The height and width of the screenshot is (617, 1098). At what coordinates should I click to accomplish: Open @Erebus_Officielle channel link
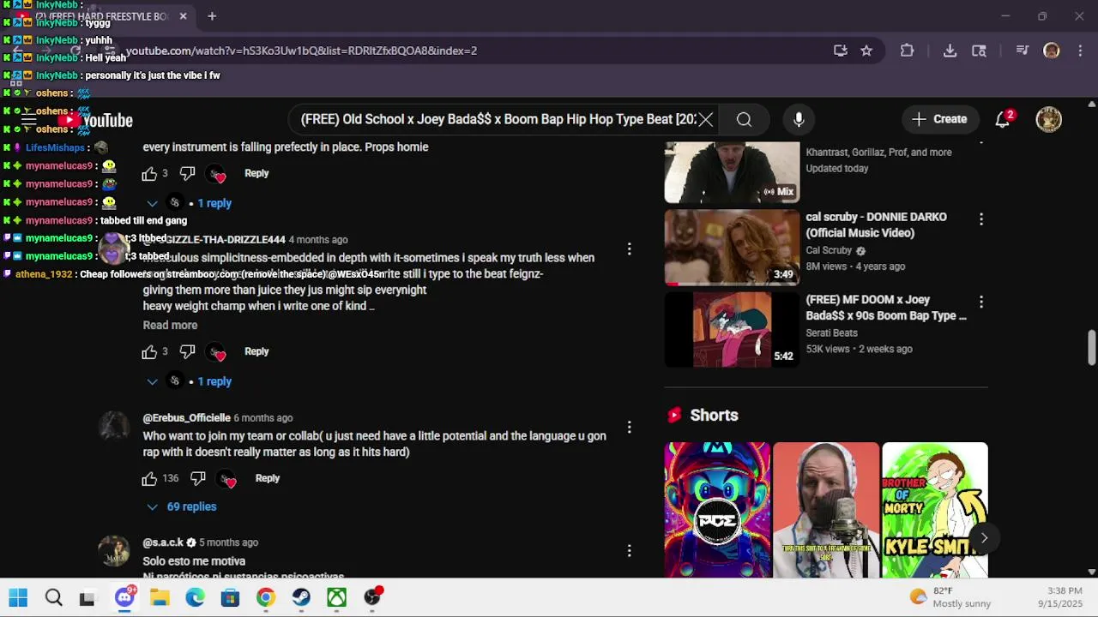pos(186,418)
